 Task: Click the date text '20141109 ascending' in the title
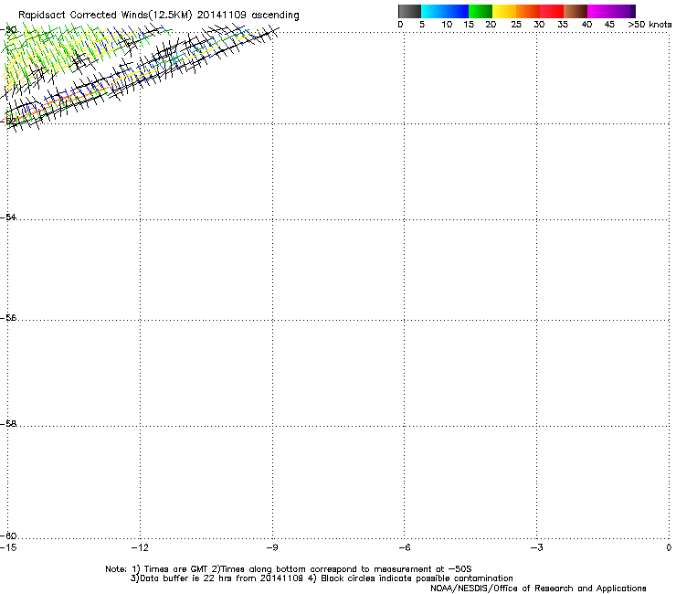[248, 16]
